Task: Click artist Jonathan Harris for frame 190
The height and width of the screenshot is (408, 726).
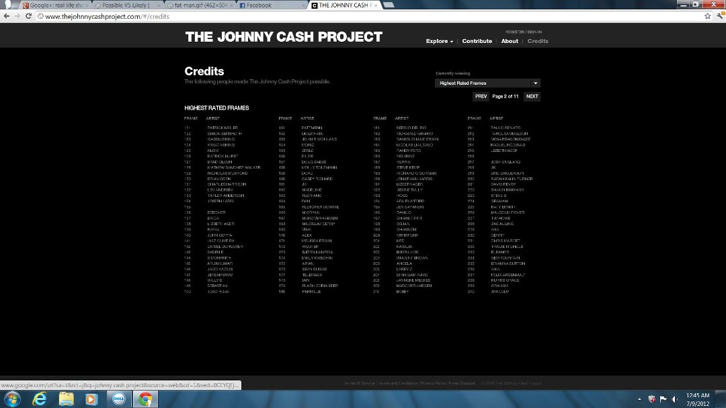Action: tap(414, 179)
